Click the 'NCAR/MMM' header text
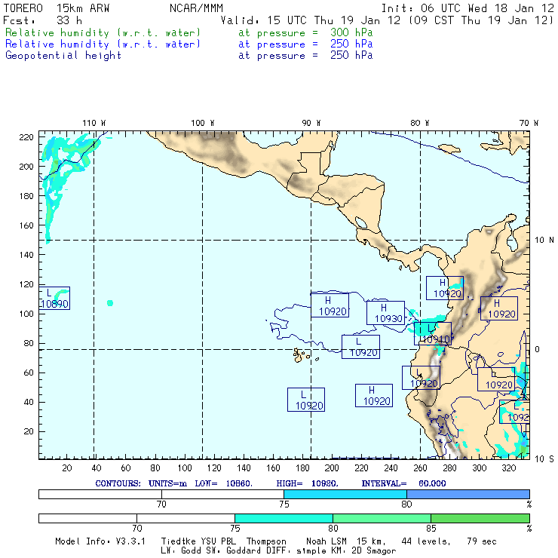This screenshot has width=558, height=558. pyautogui.click(x=197, y=8)
